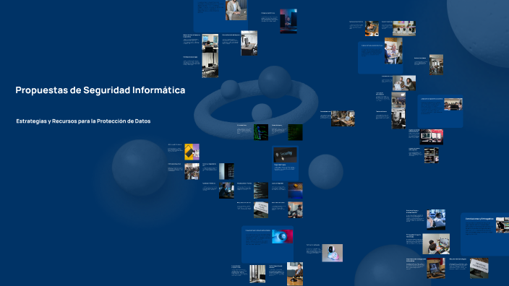
Task: Open the white robot toy thumbnail
Action: tap(332, 253)
